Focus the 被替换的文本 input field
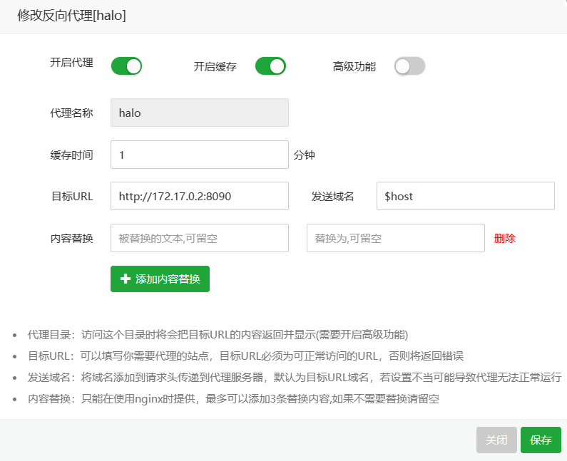The image size is (567, 461). pos(200,238)
